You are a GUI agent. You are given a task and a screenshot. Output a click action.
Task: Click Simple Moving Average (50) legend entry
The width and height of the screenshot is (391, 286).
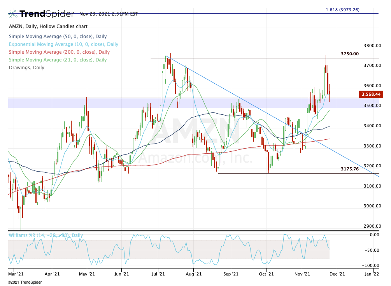click(x=58, y=37)
